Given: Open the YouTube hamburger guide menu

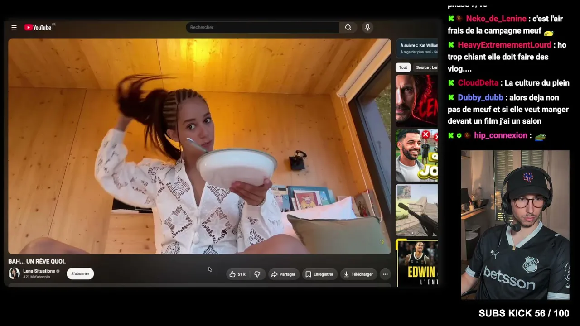Looking at the screenshot, I should [x=14, y=28].
